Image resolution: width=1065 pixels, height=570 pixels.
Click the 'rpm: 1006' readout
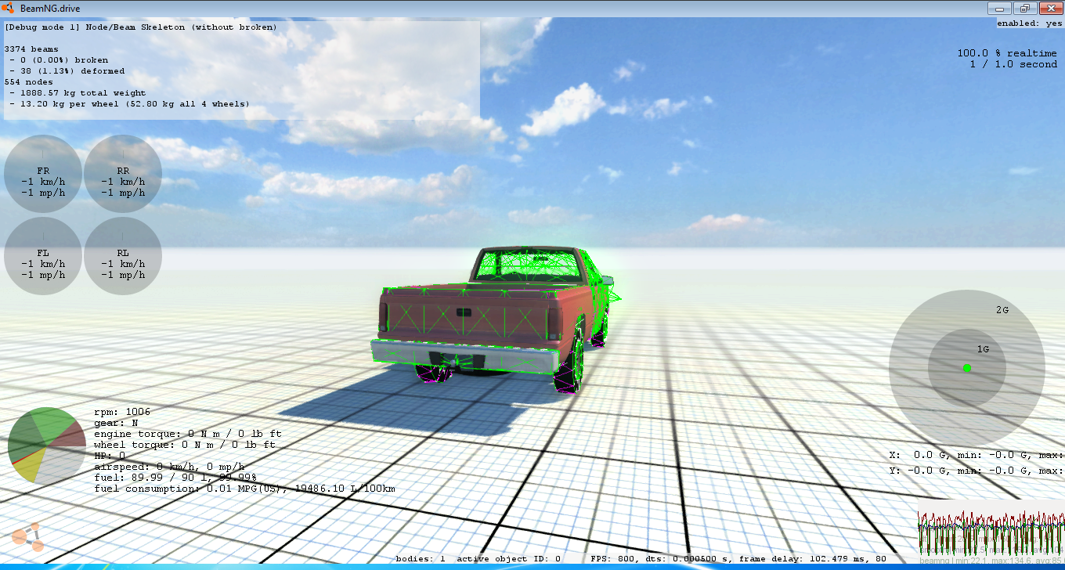[122, 411]
